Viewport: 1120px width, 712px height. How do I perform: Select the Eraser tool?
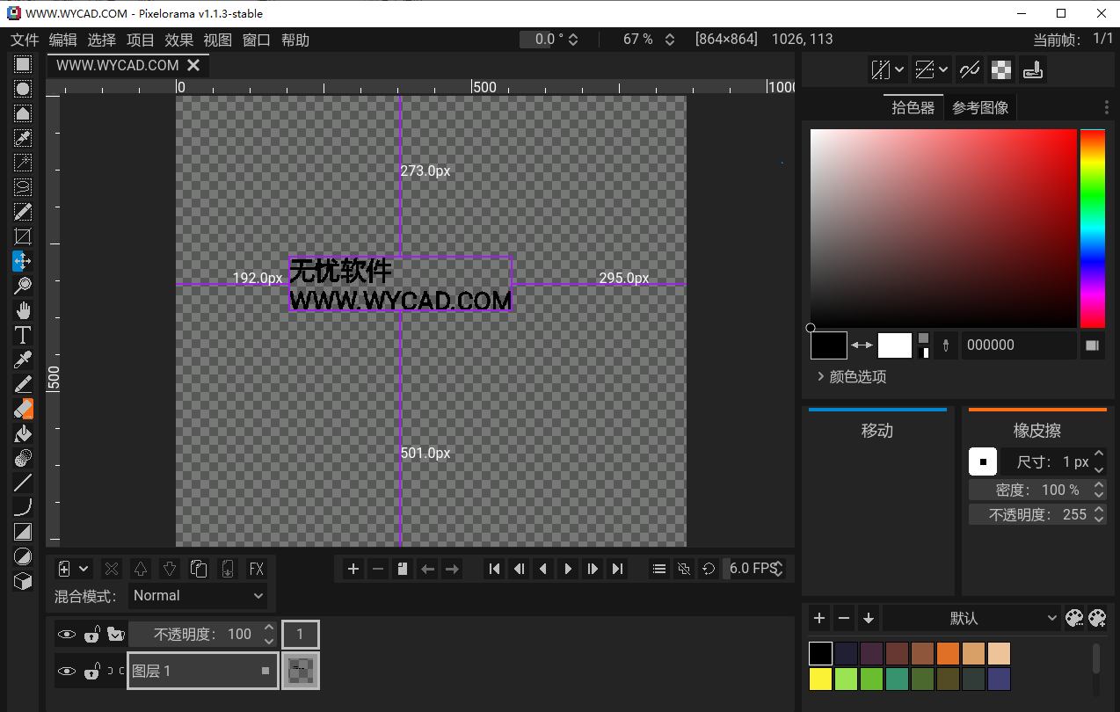click(22, 408)
